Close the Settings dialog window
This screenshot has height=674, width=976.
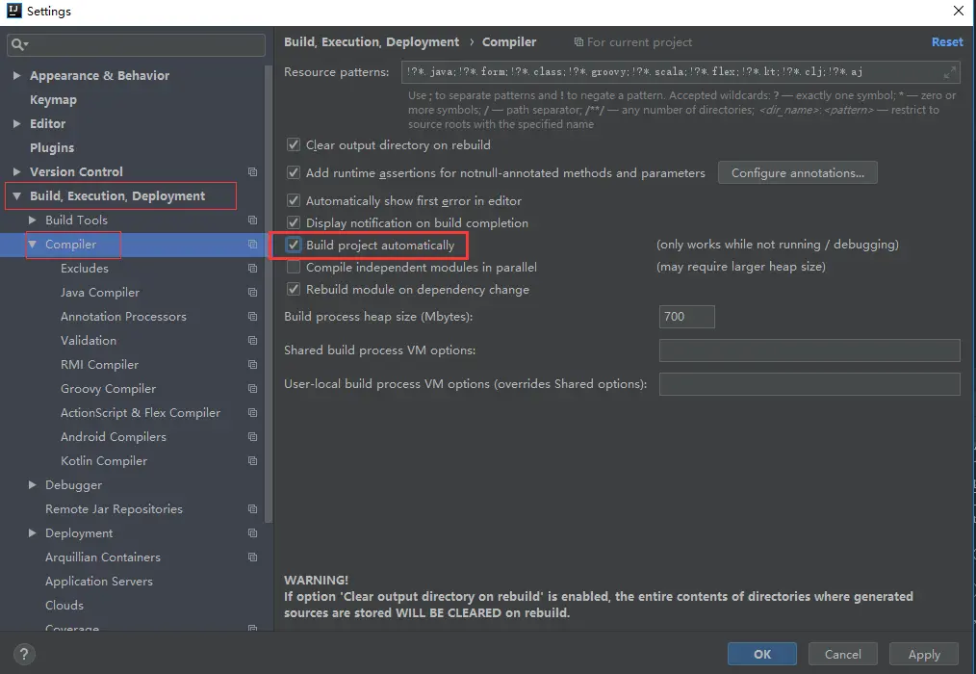959,11
